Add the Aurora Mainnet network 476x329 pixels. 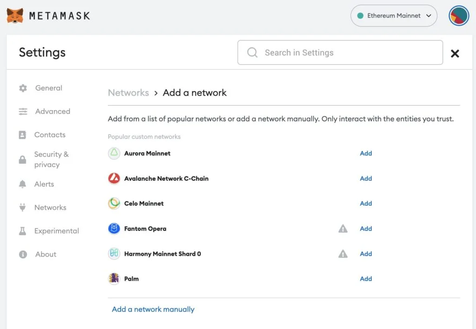tap(366, 153)
